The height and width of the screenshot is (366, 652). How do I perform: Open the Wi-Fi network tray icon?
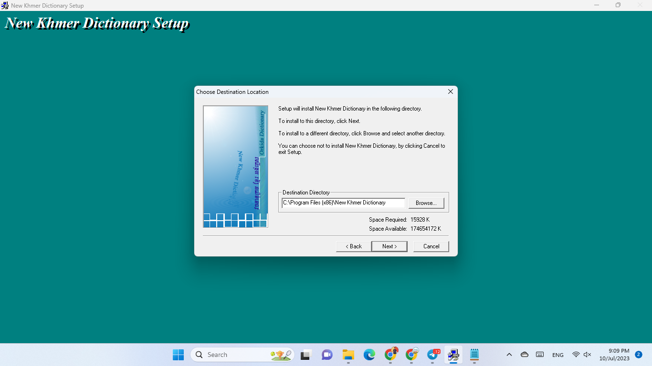(576, 355)
